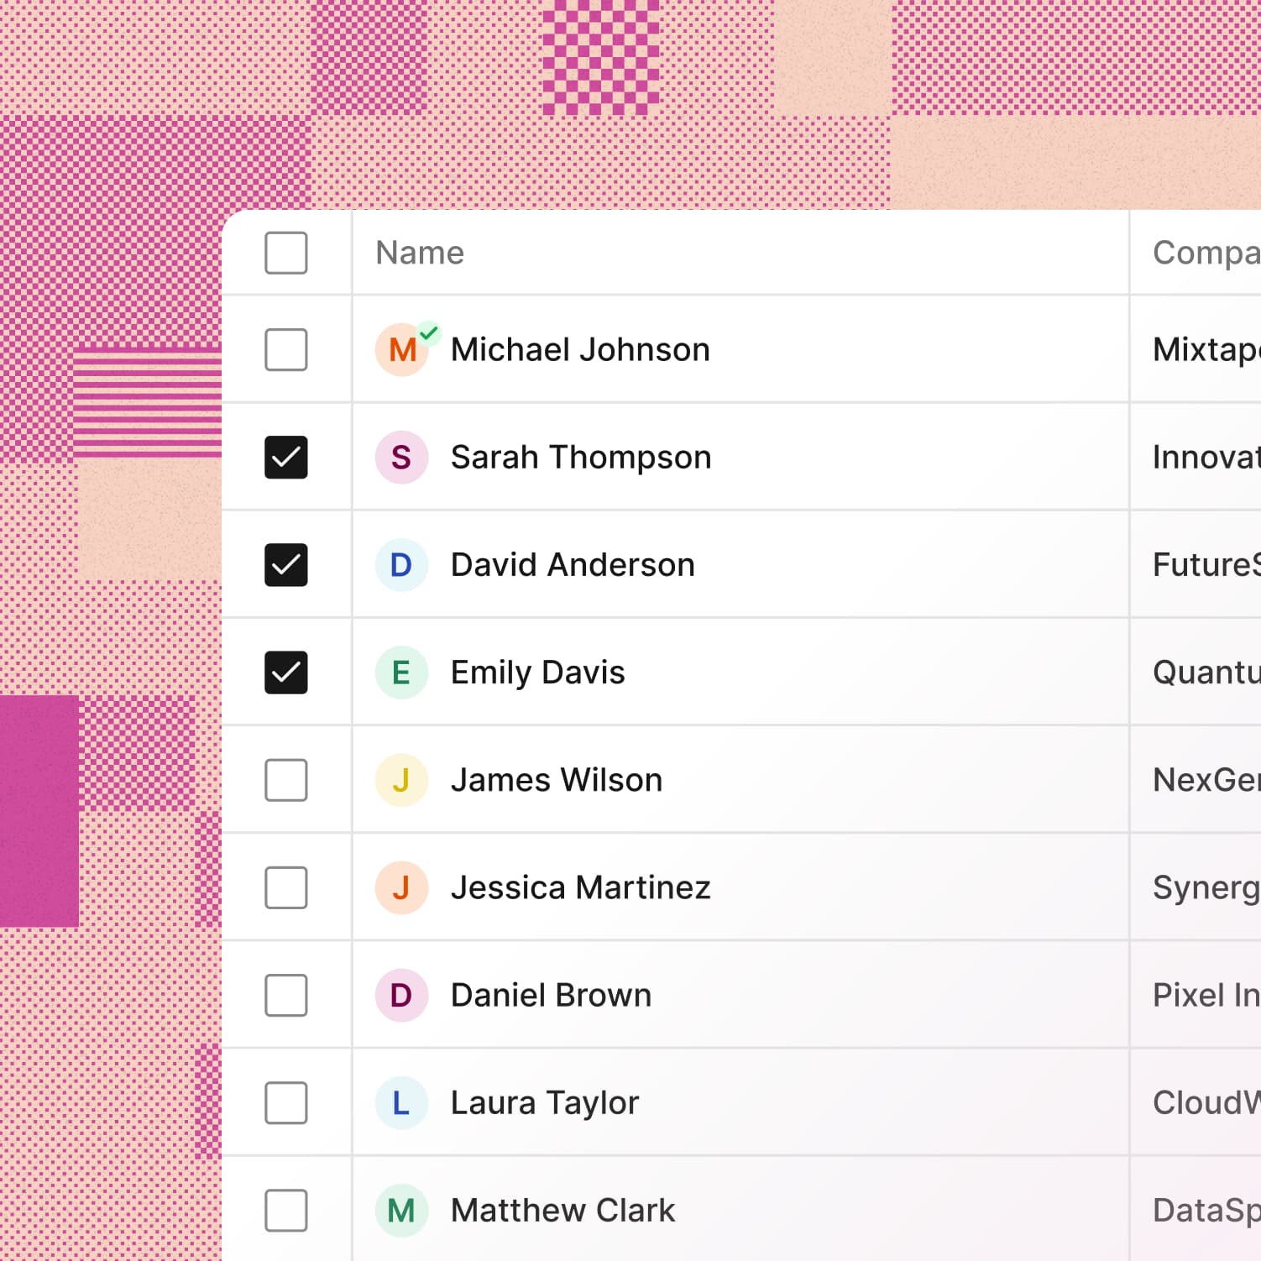Click Matthew Clark's green M avatar
Image resolution: width=1261 pixels, height=1261 pixels.
coord(401,1210)
